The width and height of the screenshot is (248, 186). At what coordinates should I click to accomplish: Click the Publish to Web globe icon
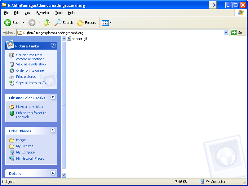[x=12, y=113]
